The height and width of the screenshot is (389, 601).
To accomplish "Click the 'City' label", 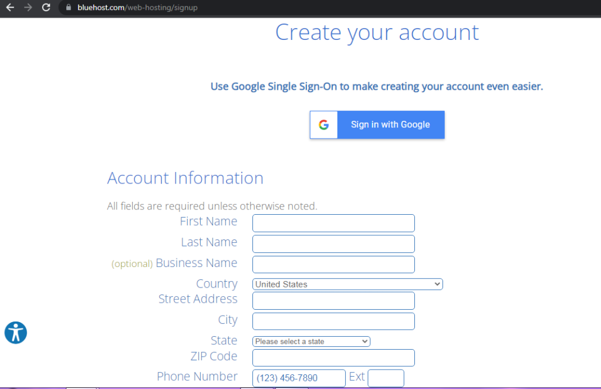I will coord(228,320).
